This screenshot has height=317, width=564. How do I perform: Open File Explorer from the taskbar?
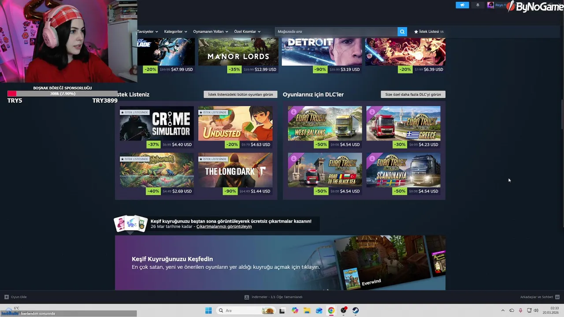(x=307, y=310)
